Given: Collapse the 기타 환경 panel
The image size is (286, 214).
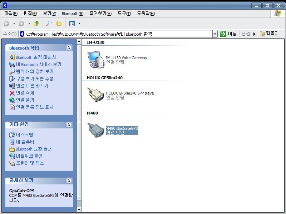Looking at the screenshot, I should click(x=69, y=124).
